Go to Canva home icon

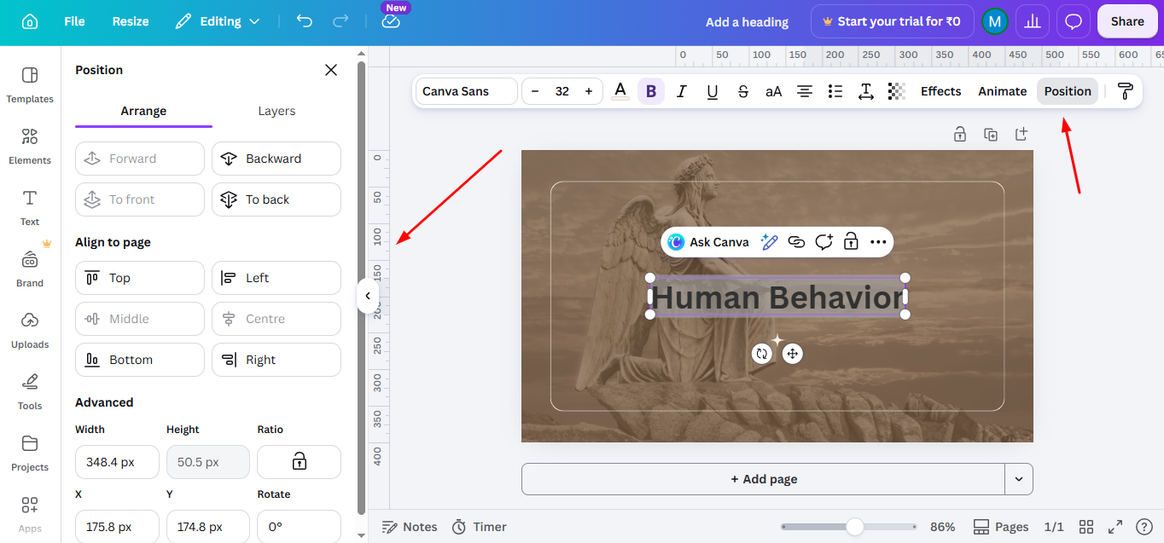pos(30,21)
